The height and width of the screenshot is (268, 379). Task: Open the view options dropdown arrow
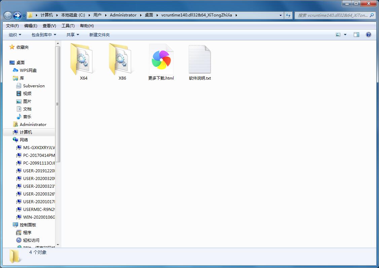tap(345, 35)
